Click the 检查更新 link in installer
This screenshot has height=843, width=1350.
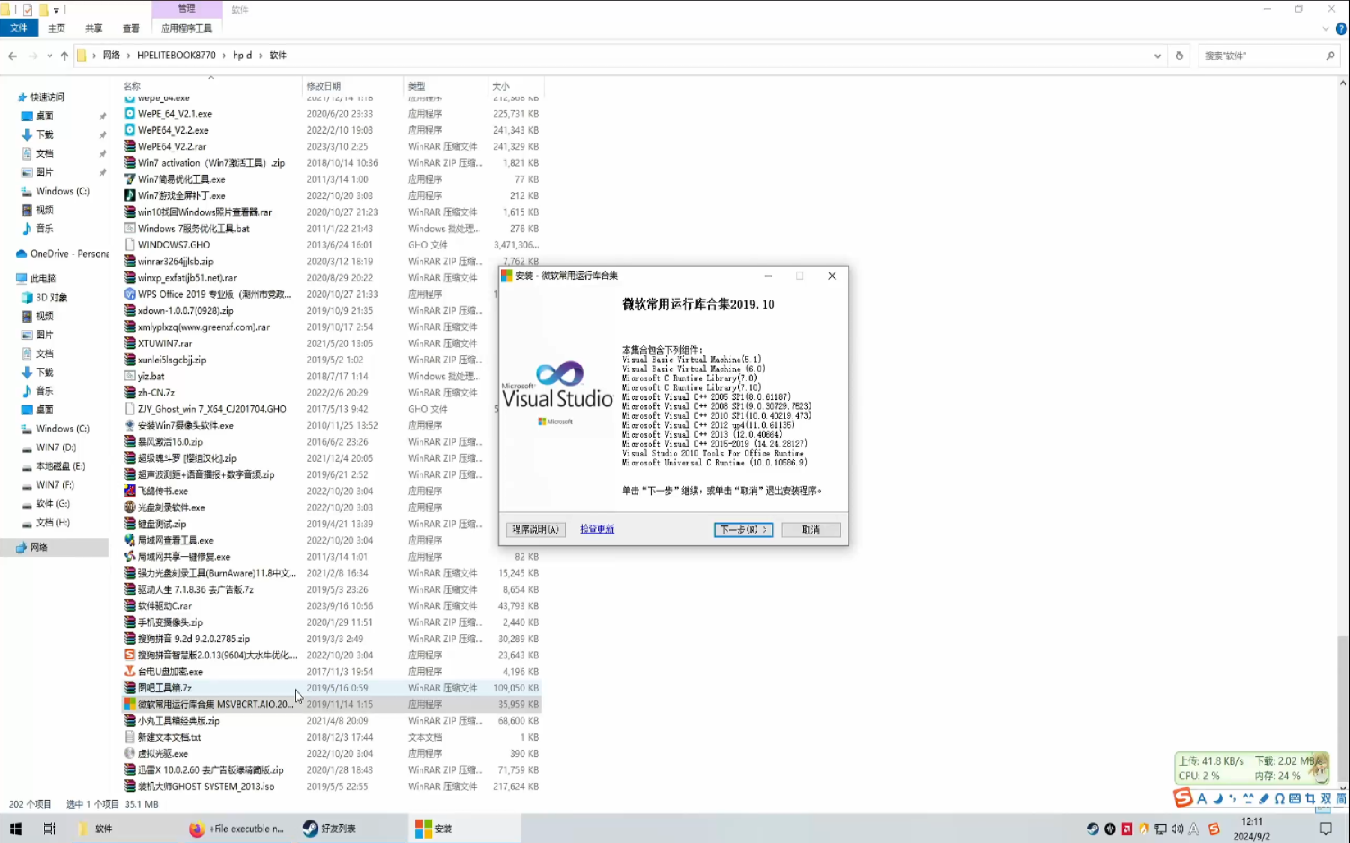coord(596,528)
